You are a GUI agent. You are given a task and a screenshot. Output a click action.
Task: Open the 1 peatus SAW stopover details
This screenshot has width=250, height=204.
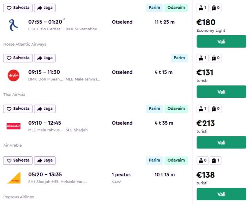tap(121, 178)
